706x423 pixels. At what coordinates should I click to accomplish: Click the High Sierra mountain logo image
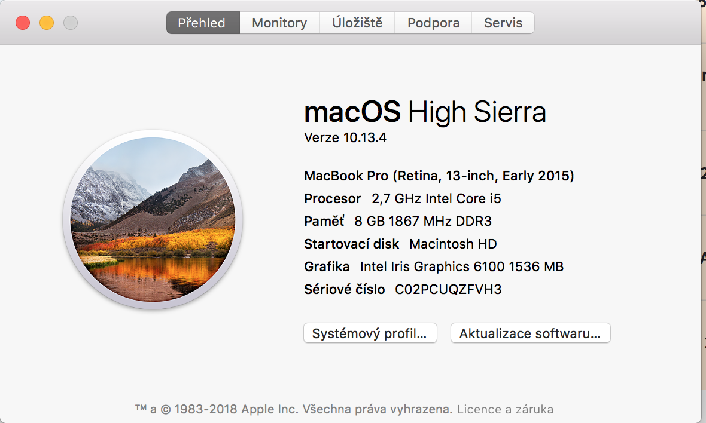click(153, 219)
